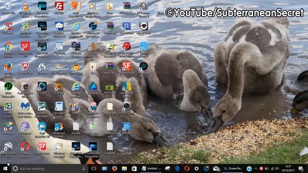Image resolution: width=308 pixels, height=173 pixels.
Task: Launch Firefox from the taskbar
Action: [x=115, y=169]
